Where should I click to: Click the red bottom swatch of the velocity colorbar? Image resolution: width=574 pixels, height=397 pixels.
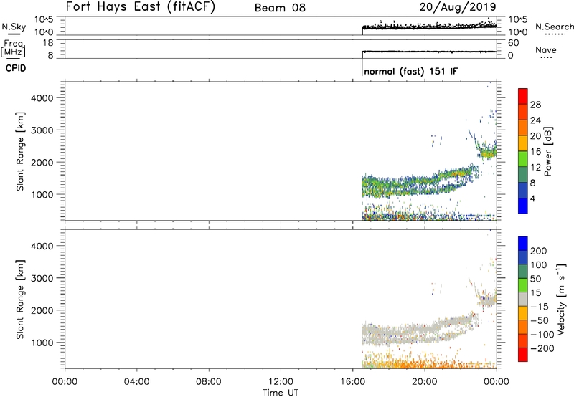(x=523, y=355)
